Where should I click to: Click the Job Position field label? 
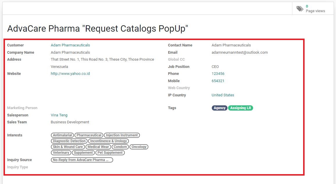(179, 67)
